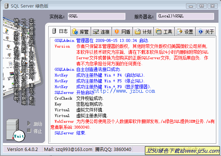Image resolution: width=221 pixels, height=156 pixels.
Task: Click the log line Win + F9 (显示管理器)
Action: [x=103, y=87]
